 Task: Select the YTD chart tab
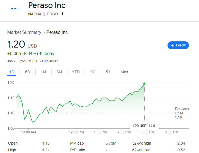pyautogui.click(x=76, y=72)
